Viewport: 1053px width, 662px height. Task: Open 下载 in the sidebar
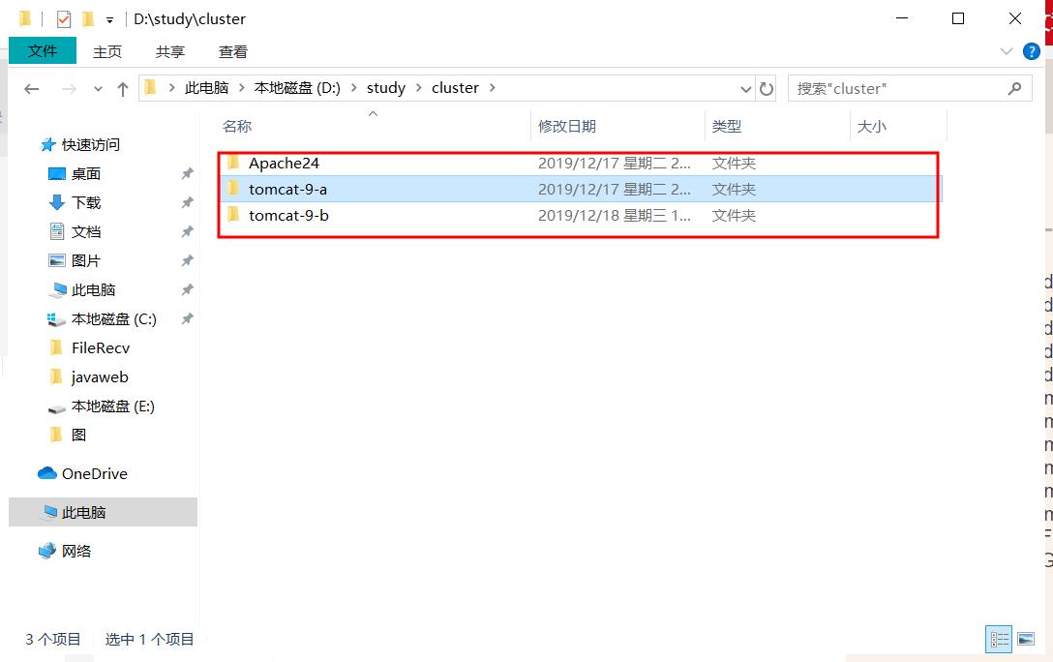pyautogui.click(x=86, y=203)
